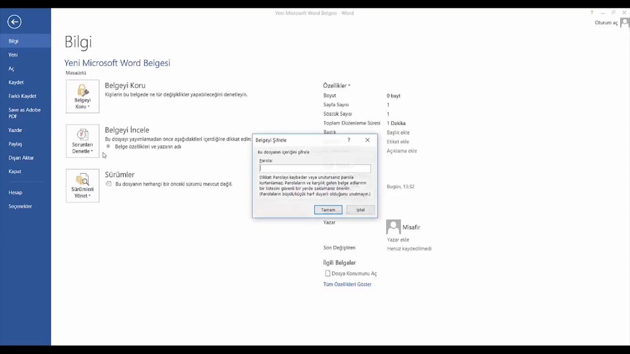Expand the Özellikler dropdown

tap(337, 86)
